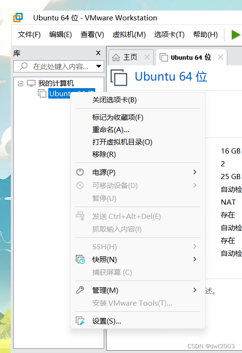The height and width of the screenshot is (353, 242).
Task: Open 设置(S)... from context menu
Action: pos(138,321)
